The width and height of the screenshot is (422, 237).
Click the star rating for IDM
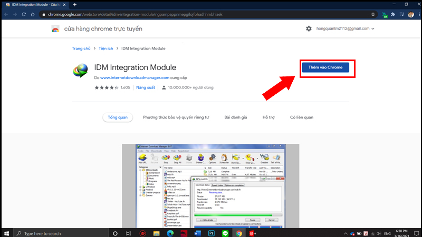[107, 87]
